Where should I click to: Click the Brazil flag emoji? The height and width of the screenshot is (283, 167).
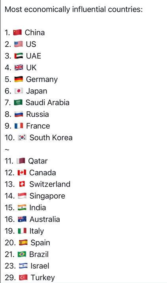tap(22, 254)
